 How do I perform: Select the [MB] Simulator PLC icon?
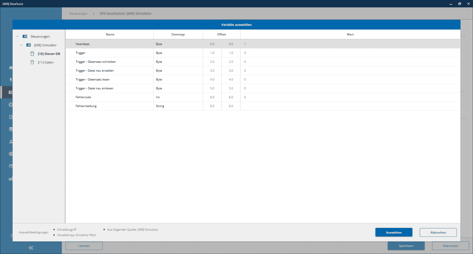[x=29, y=45]
